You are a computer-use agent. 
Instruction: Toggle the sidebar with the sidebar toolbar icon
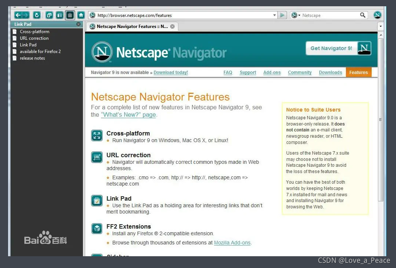click(x=60, y=15)
